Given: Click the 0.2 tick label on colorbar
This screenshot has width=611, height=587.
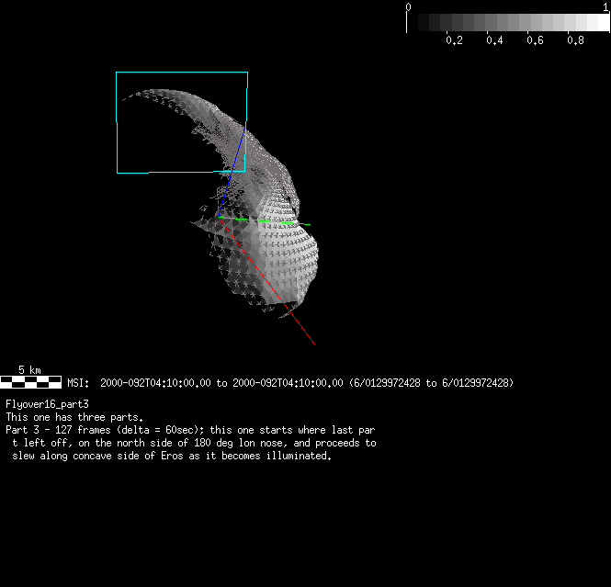Looking at the screenshot, I should click(x=454, y=40).
